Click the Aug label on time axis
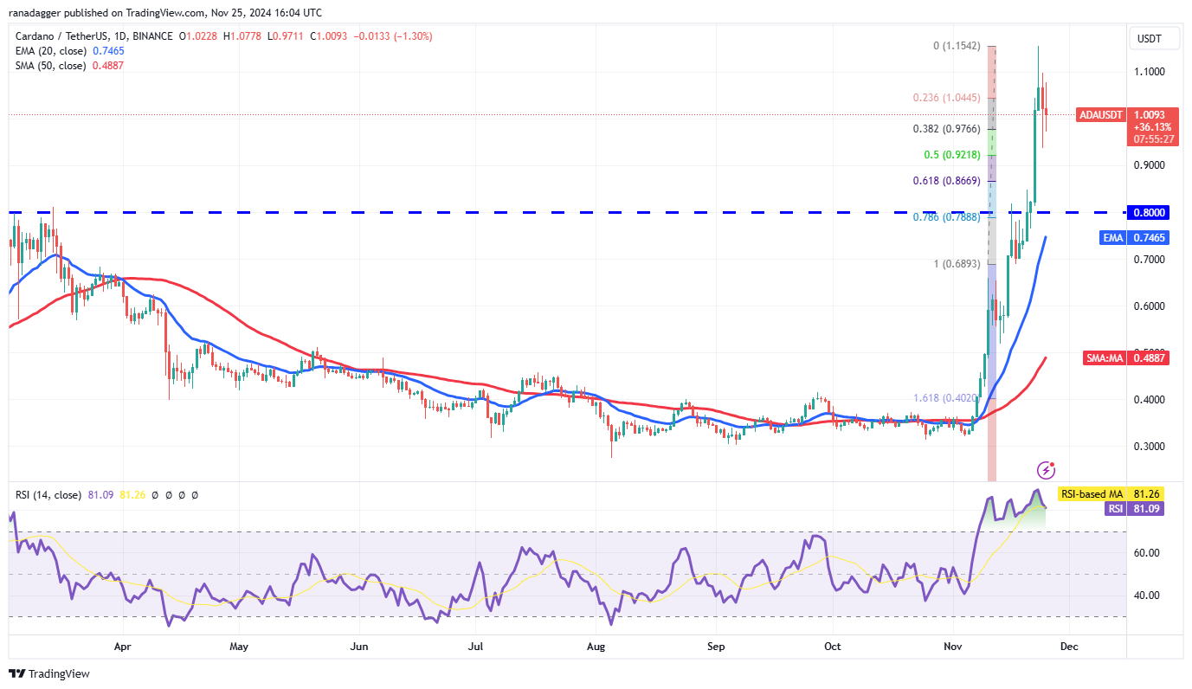 (x=595, y=646)
